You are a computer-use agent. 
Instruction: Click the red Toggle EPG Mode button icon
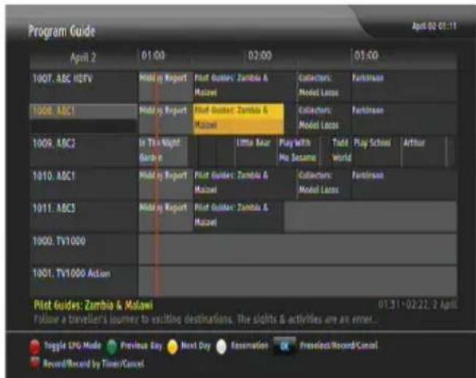click(34, 347)
